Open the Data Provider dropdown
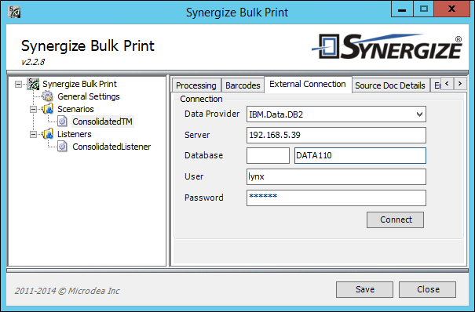 click(419, 114)
